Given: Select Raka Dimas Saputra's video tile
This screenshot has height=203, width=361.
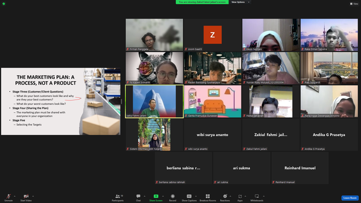Looking at the screenshot, I should pos(329,35).
